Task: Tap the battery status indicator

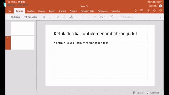Action: [x=155, y=2]
